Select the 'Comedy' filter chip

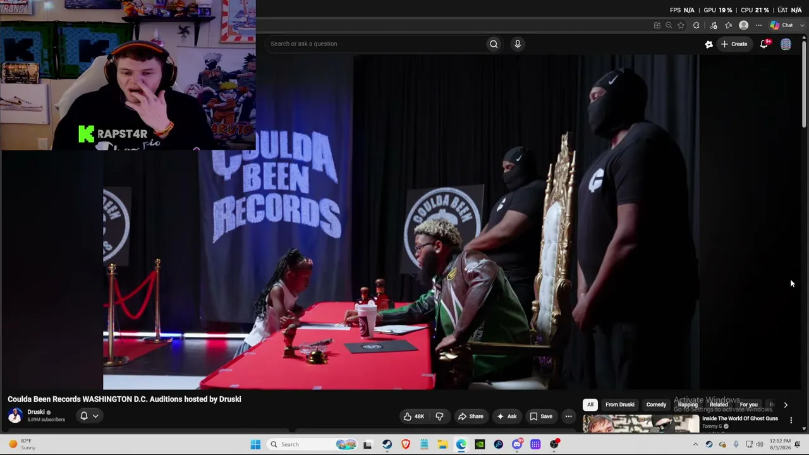coord(656,404)
